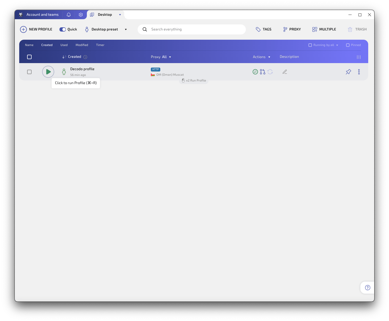Viewport: 389px width, 321px height.
Task: Open the notifications bell
Action: coord(69,15)
